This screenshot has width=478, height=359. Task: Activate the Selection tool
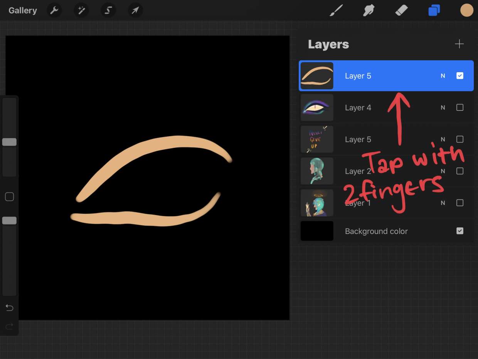[108, 10]
